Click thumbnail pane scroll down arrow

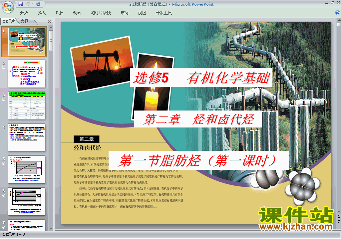[51, 229]
